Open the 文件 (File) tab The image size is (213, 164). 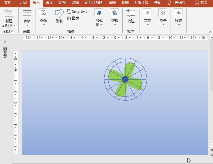tap(8, 3)
